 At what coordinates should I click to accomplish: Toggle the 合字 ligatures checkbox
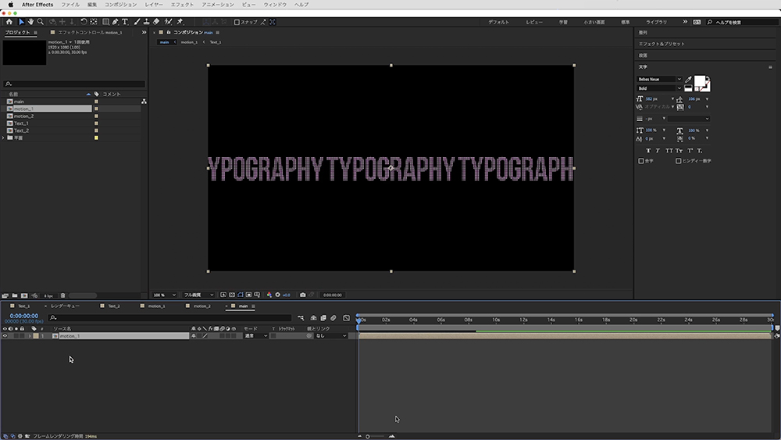coord(641,160)
